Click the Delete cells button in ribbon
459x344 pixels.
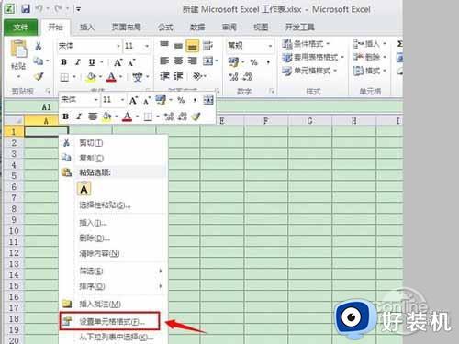(x=370, y=57)
